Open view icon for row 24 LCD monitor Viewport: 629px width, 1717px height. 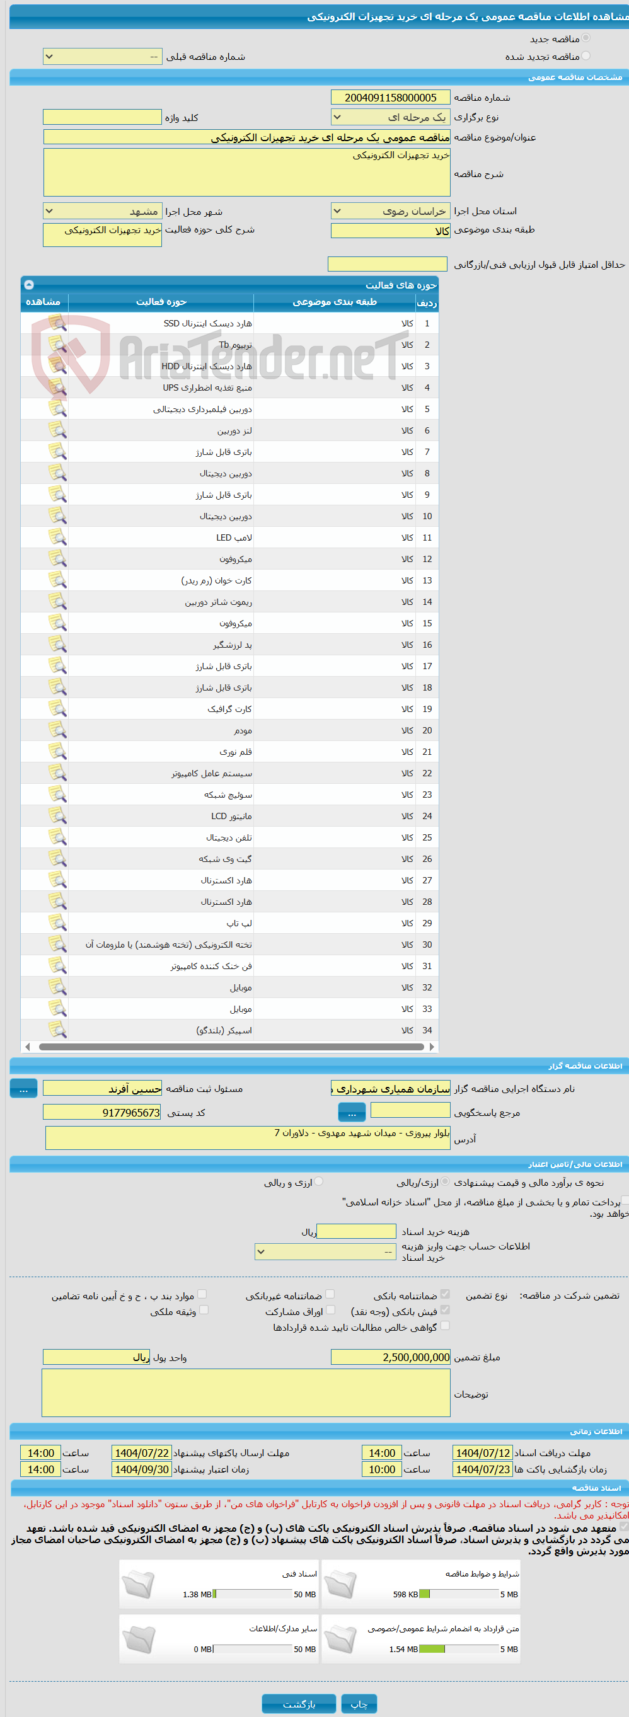[x=57, y=816]
